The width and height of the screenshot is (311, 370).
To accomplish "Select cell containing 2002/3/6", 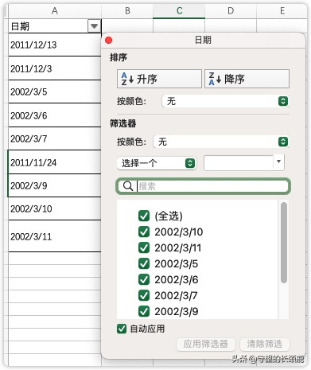I will click(x=55, y=115).
